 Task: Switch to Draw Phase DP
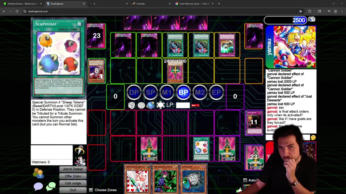pos(134,92)
